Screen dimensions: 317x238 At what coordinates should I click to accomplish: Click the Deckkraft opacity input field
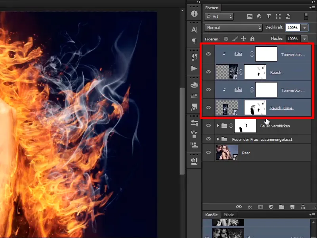tap(293, 28)
